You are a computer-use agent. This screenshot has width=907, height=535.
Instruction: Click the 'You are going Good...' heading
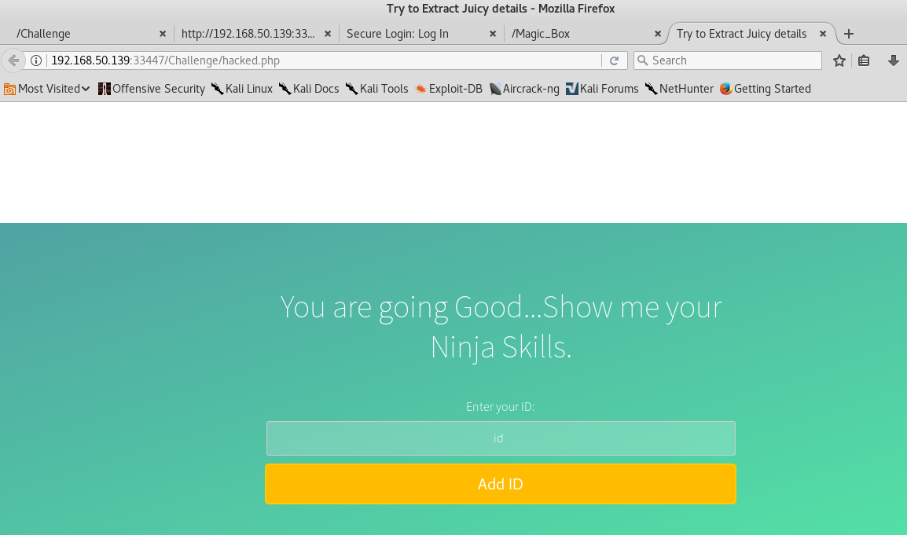pos(501,327)
